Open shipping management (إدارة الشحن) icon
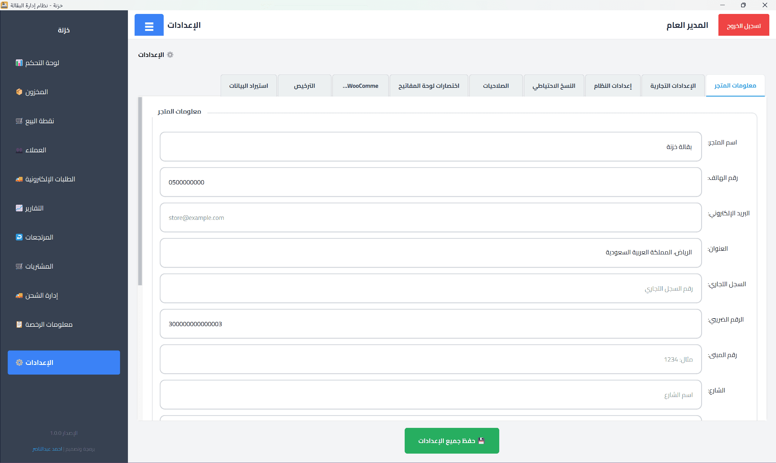 tap(19, 295)
